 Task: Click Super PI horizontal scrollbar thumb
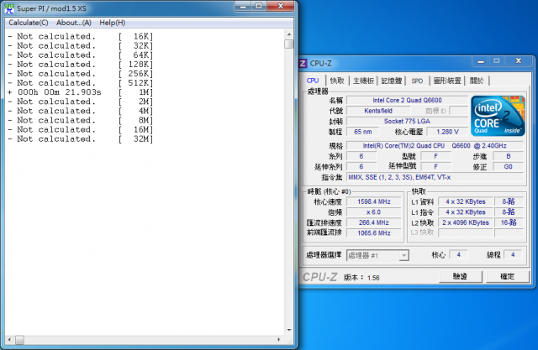(19, 340)
